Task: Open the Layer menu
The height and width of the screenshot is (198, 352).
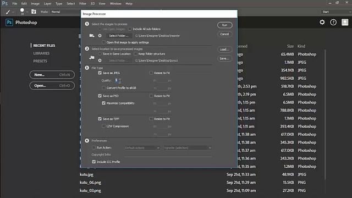Action: coord(47,3)
